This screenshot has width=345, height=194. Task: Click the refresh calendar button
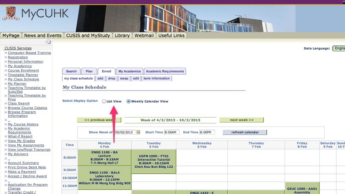pyautogui.click(x=245, y=132)
